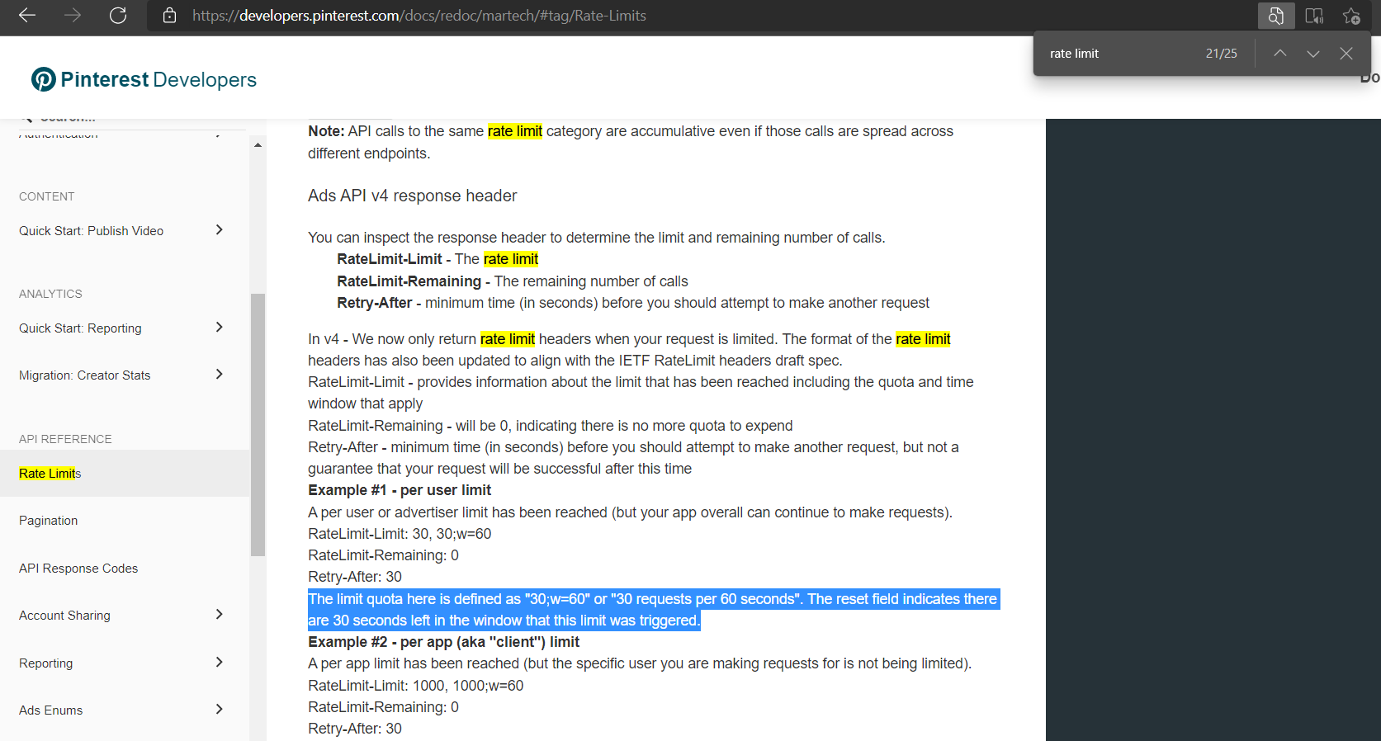Click 'In v4 - We now only return' sentence

tap(630, 350)
